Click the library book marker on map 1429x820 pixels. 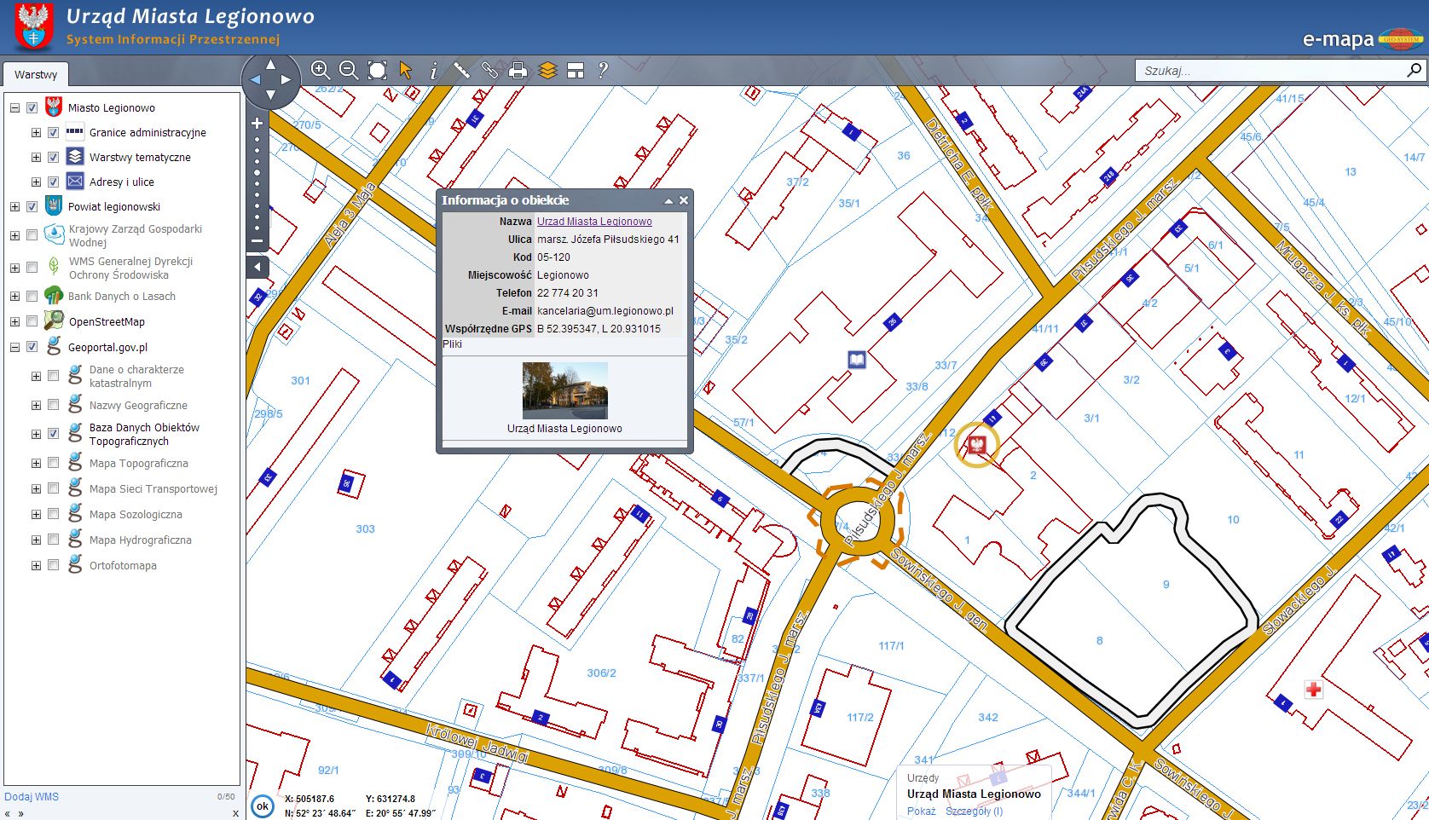857,360
